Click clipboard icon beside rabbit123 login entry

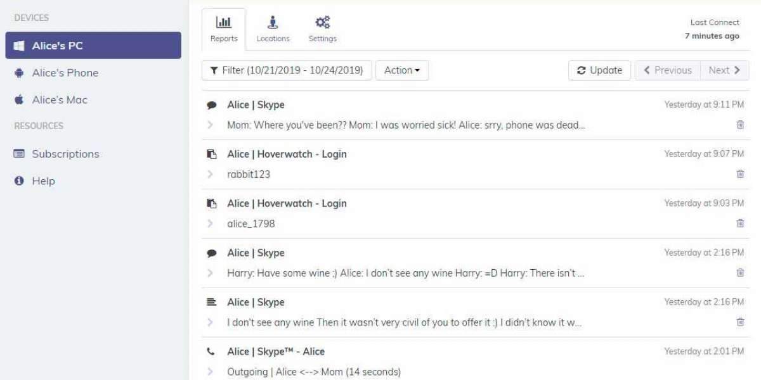212,154
